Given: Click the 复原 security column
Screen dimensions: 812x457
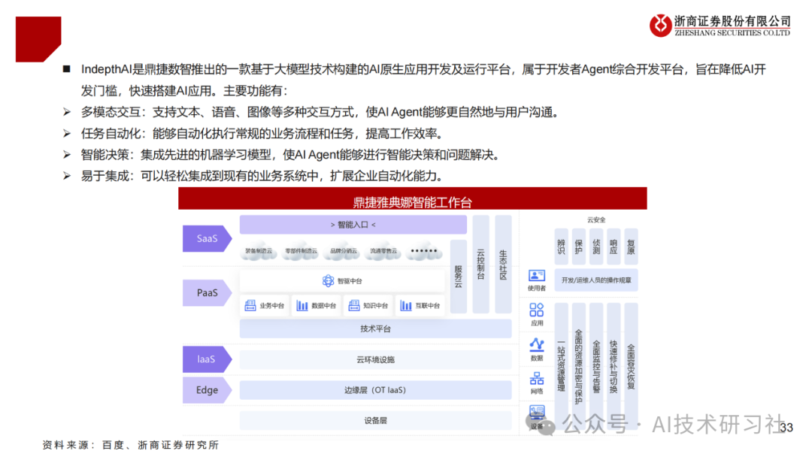Looking at the screenshot, I should [631, 247].
